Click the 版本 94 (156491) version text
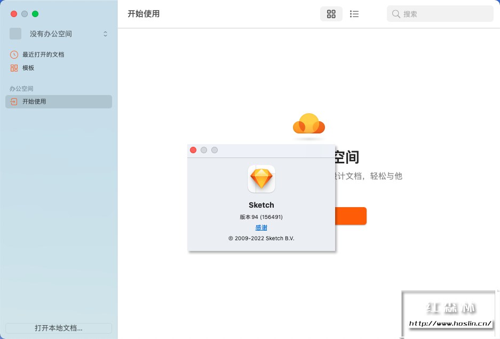Viewport: 500px width, 339px height. click(x=261, y=217)
